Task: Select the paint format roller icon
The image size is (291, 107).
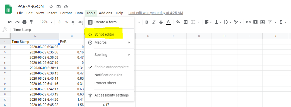Action: click(32, 22)
